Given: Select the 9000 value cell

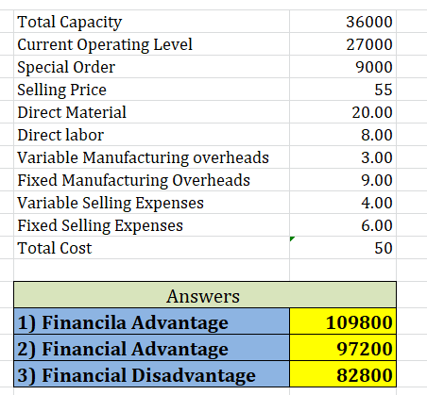Looking at the screenshot, I should coord(343,67).
